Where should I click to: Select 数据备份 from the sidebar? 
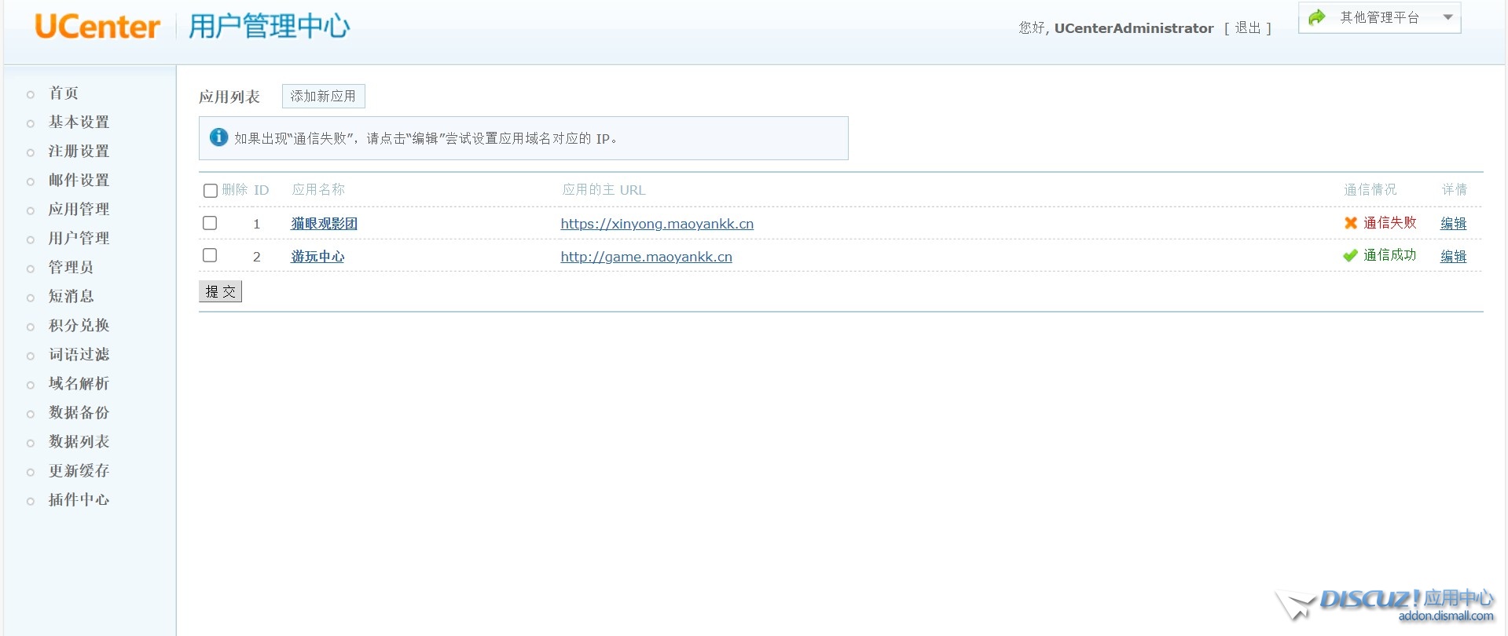79,412
